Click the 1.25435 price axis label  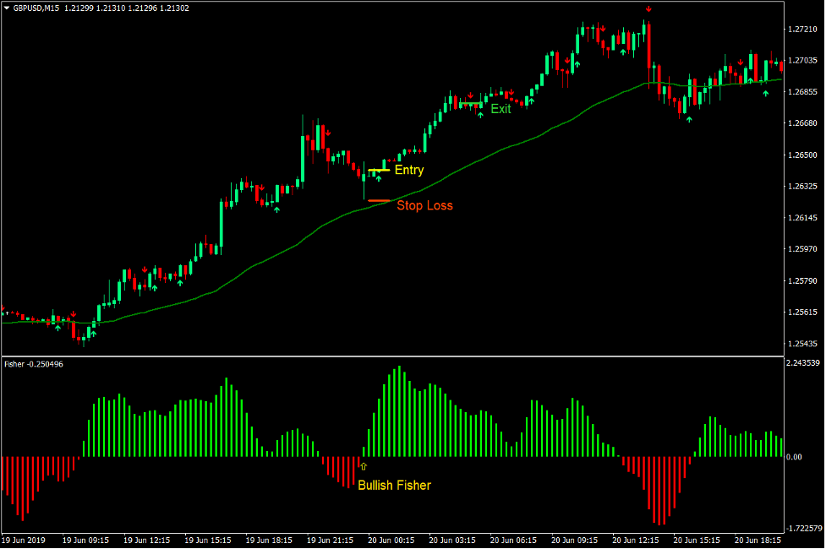[801, 344]
